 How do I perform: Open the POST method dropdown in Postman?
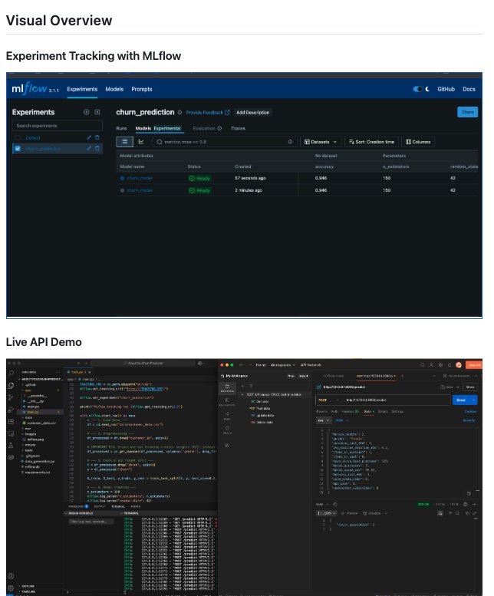pos(328,400)
